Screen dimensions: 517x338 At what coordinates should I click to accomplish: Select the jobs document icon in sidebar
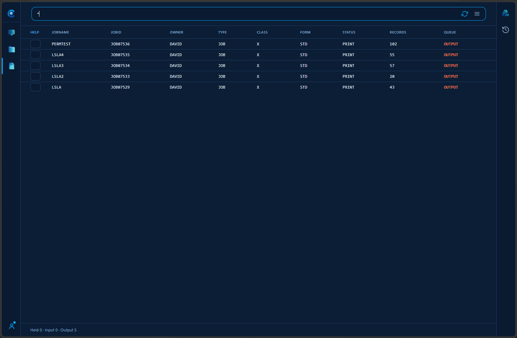coord(12,66)
